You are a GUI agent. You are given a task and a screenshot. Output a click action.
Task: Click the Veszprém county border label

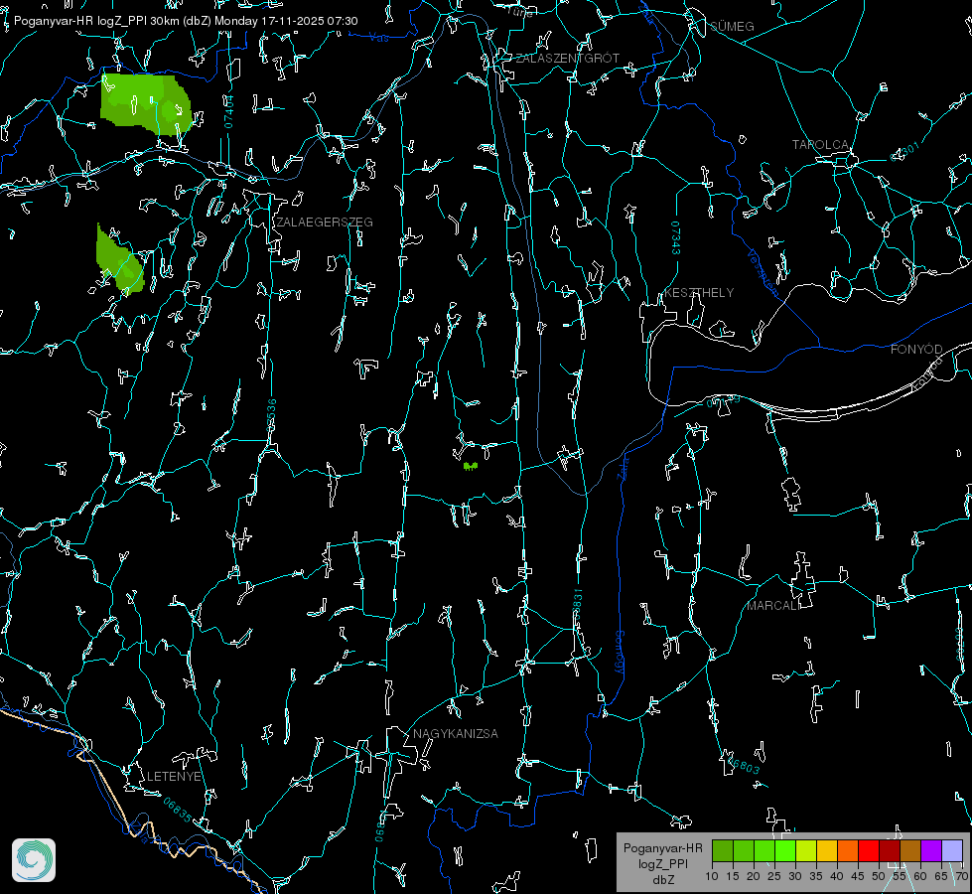[x=763, y=272]
